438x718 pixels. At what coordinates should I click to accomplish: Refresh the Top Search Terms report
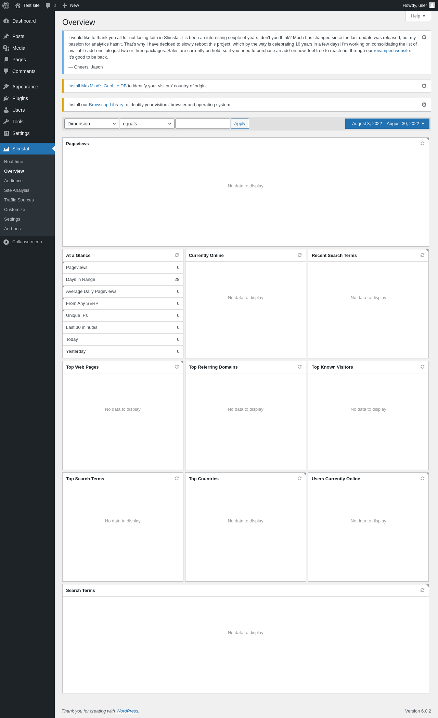click(177, 479)
